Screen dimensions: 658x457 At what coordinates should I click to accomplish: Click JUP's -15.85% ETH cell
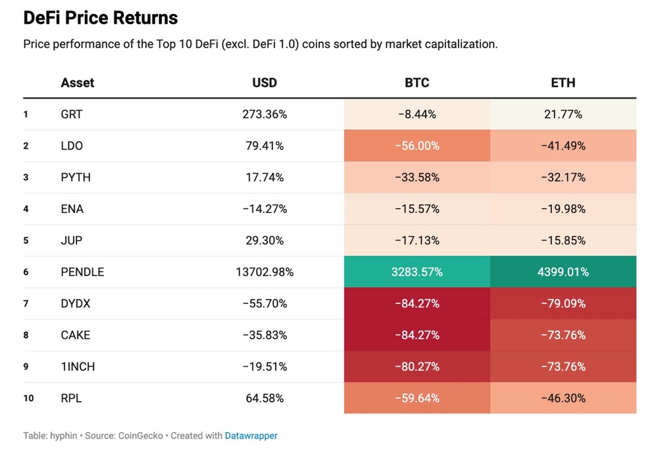563,241
